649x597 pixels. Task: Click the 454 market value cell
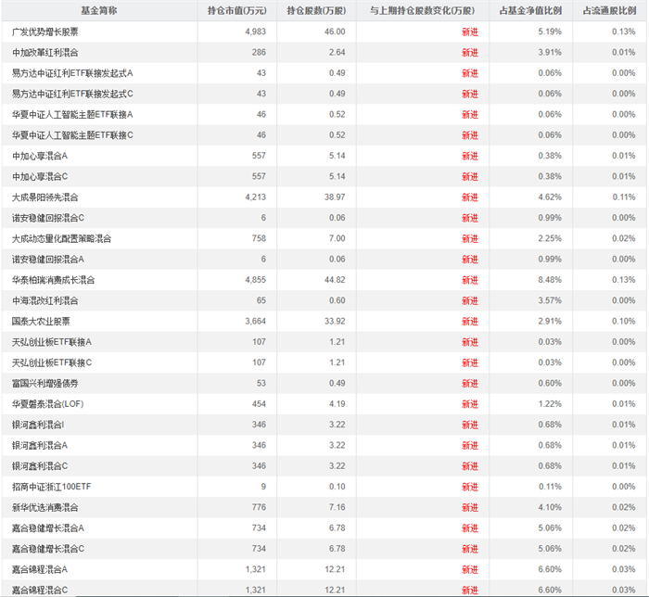pos(259,404)
